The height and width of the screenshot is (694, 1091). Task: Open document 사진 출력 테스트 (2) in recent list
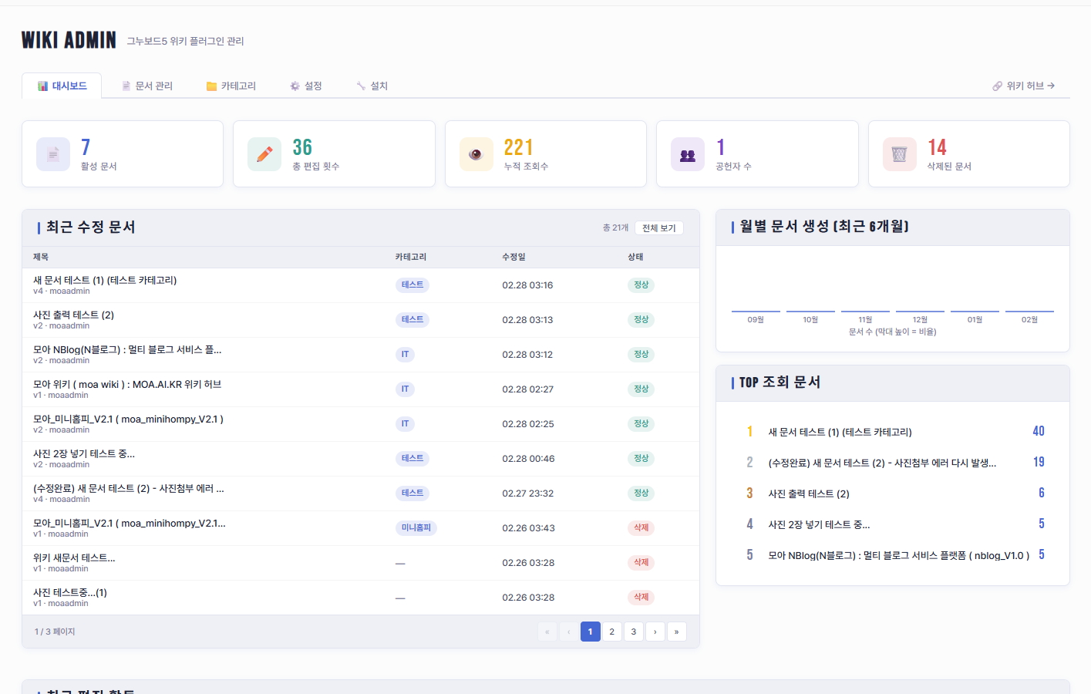click(x=73, y=315)
